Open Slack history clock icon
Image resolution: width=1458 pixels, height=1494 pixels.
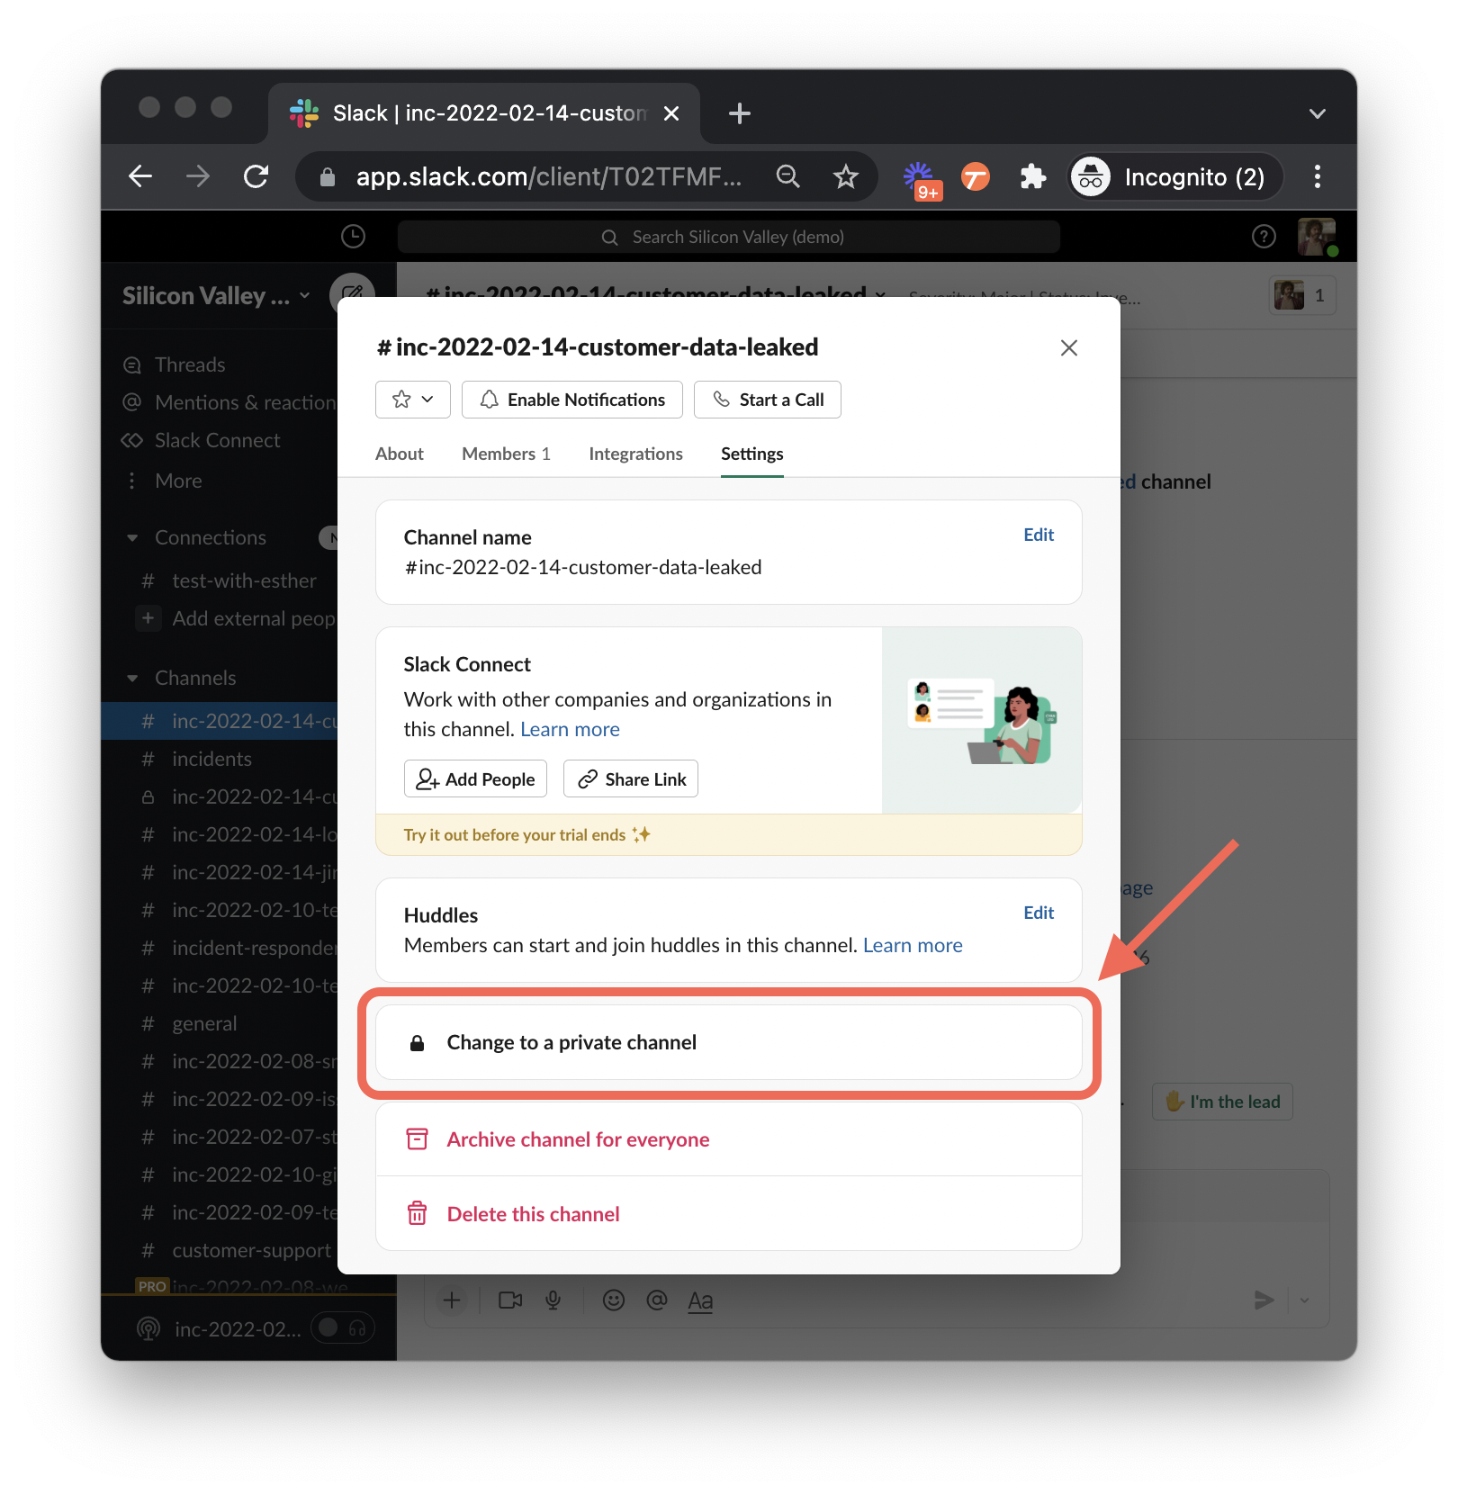[x=353, y=237]
